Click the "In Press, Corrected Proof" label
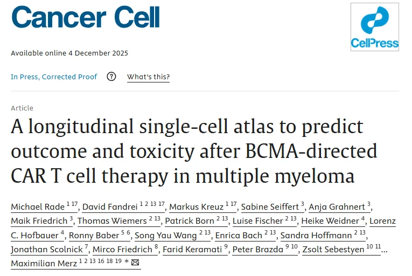412x276 pixels. tap(54, 77)
